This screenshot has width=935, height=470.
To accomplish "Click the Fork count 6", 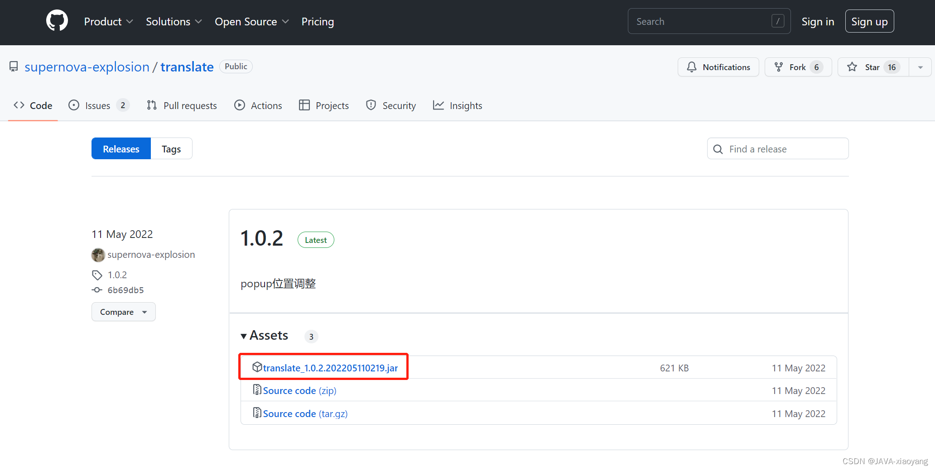I will pyautogui.click(x=816, y=67).
